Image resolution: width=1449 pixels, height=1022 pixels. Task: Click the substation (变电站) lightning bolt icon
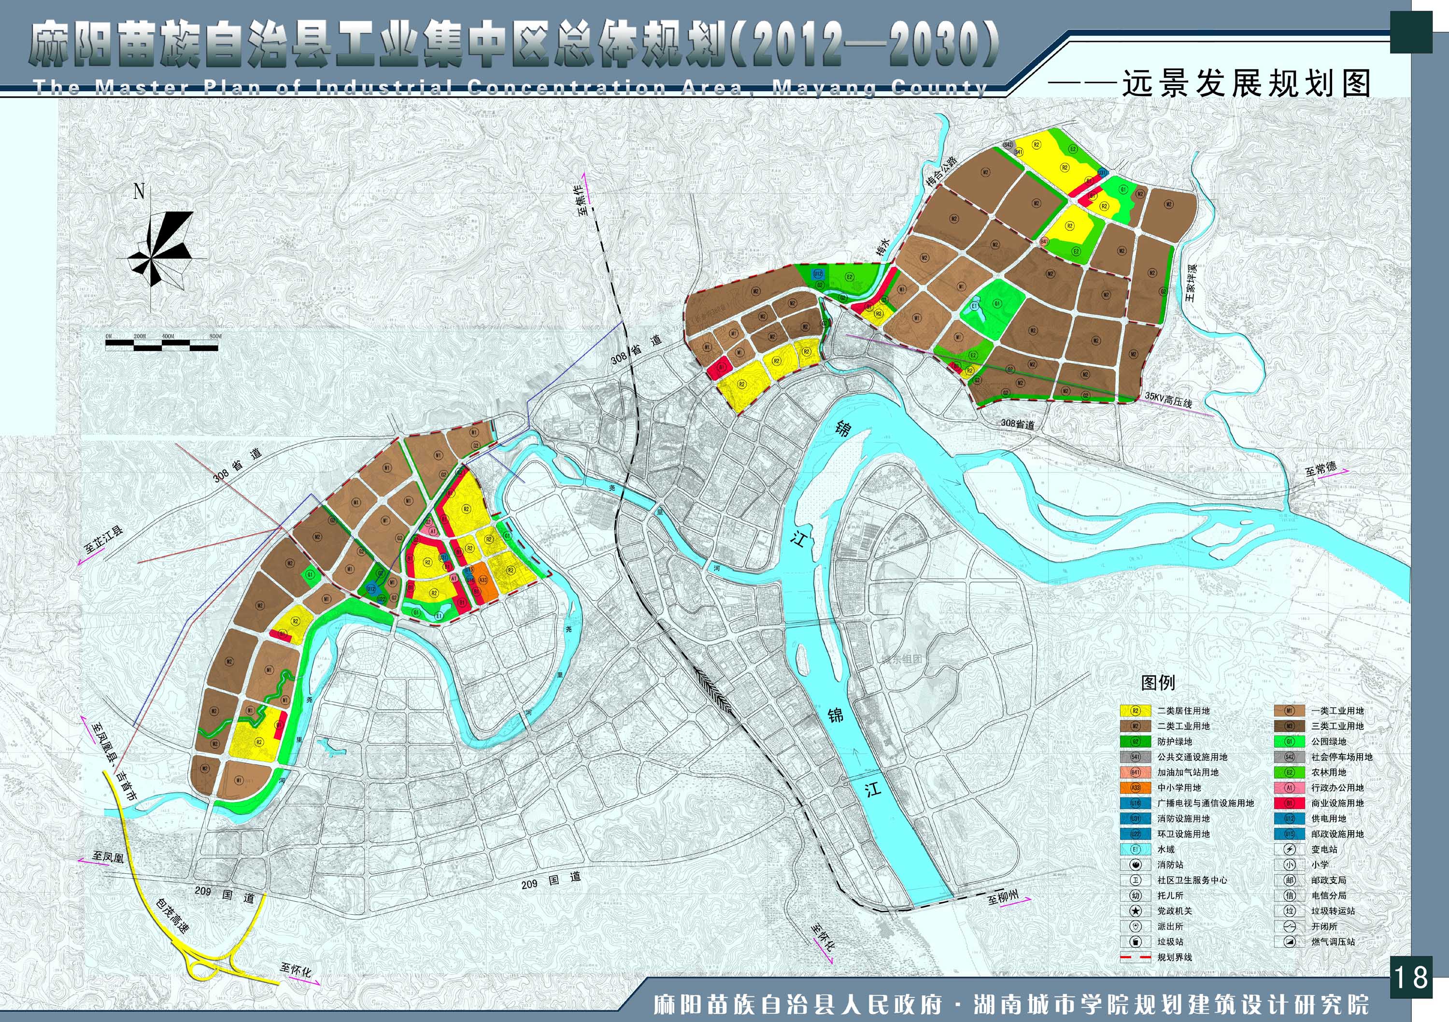click(x=1289, y=850)
